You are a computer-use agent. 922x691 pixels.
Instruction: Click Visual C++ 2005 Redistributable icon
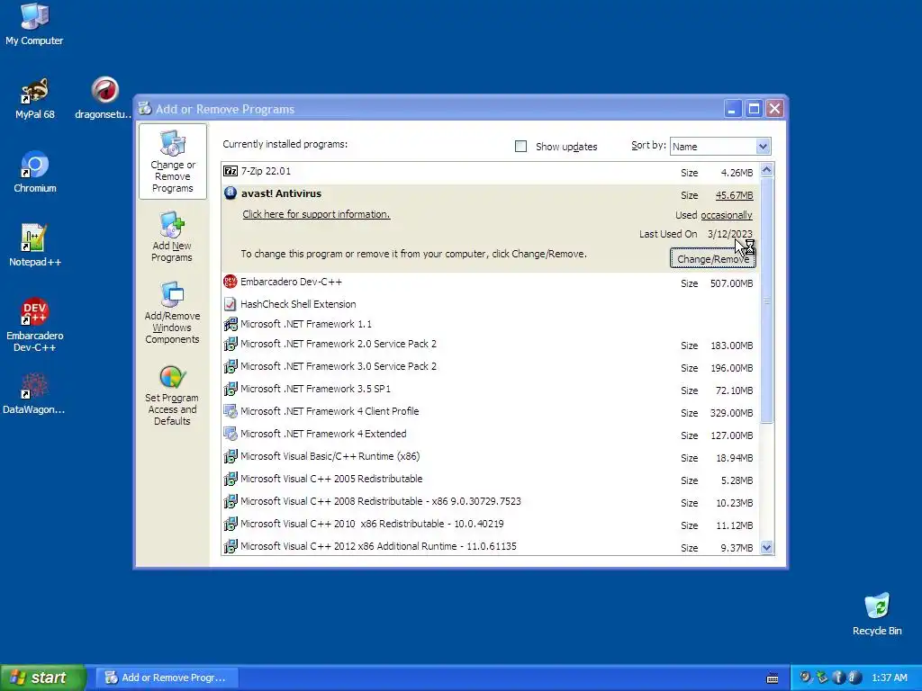230,479
